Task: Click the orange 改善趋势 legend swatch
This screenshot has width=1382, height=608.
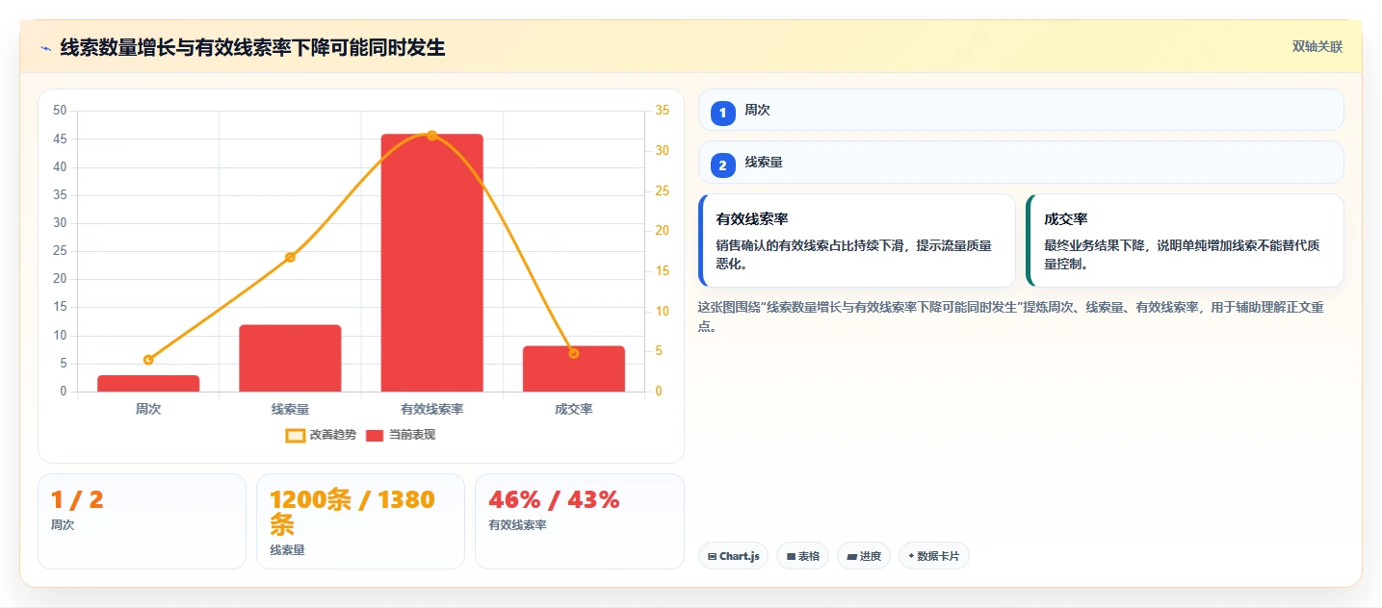Action: pos(296,436)
